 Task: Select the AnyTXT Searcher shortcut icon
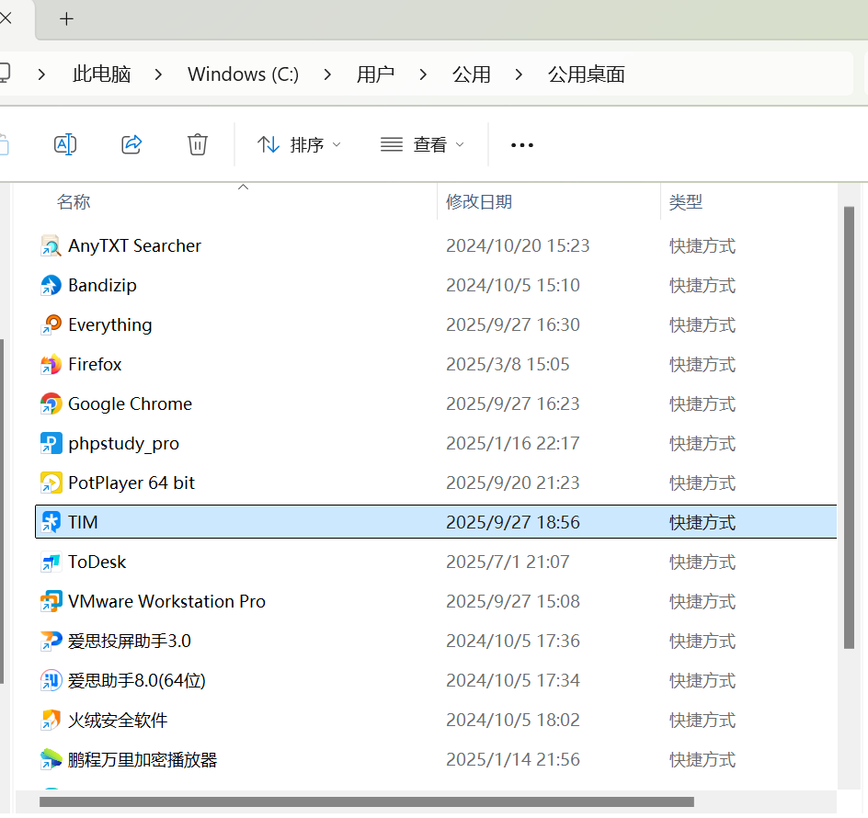pos(51,245)
